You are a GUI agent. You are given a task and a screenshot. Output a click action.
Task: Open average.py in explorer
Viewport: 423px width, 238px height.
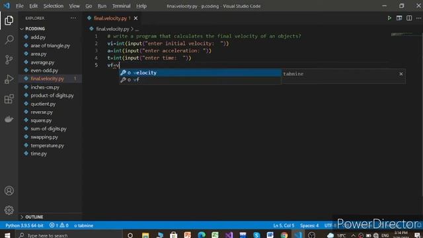tap(42, 62)
